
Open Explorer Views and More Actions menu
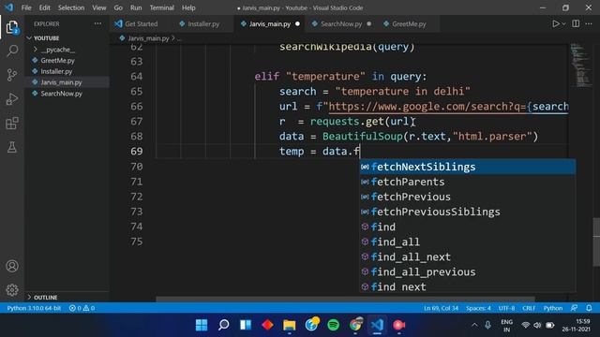[x=97, y=23]
